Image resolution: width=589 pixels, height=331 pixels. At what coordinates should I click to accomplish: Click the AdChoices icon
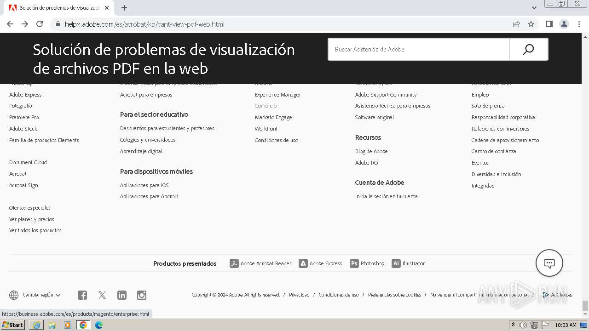tap(547, 295)
